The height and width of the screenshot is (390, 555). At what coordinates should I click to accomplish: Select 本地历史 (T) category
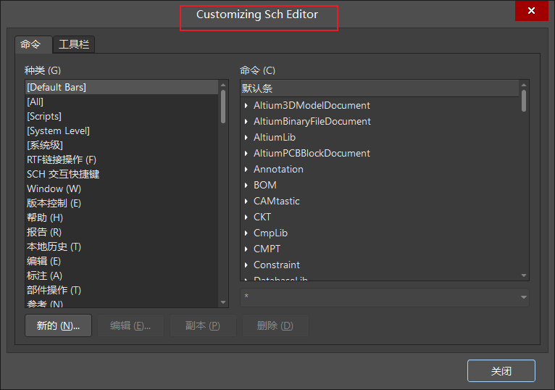click(122, 247)
